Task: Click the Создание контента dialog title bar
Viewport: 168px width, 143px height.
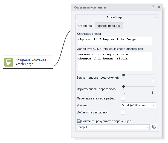Action: tap(109, 7)
